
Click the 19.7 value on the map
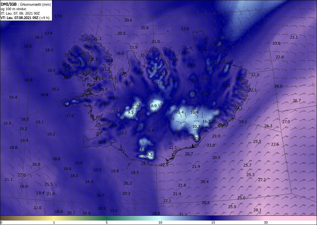(x=145, y=163)
